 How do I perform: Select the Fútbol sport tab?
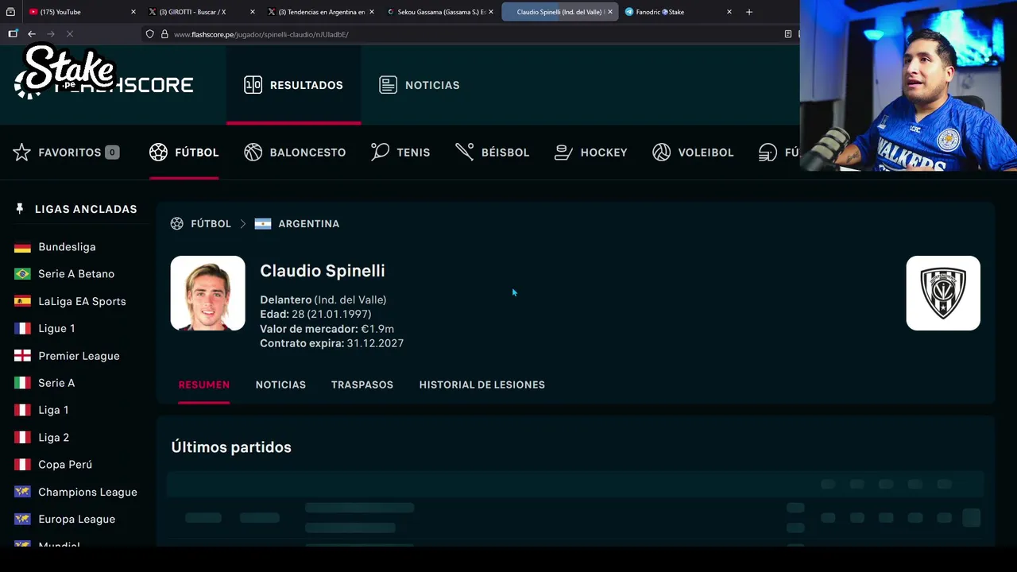tap(184, 153)
